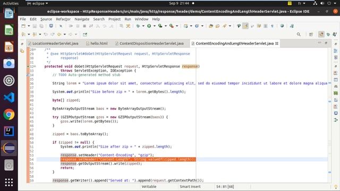Click the web browser globe icon
The width and height of the screenshot is (340, 191).
[x=282, y=26]
